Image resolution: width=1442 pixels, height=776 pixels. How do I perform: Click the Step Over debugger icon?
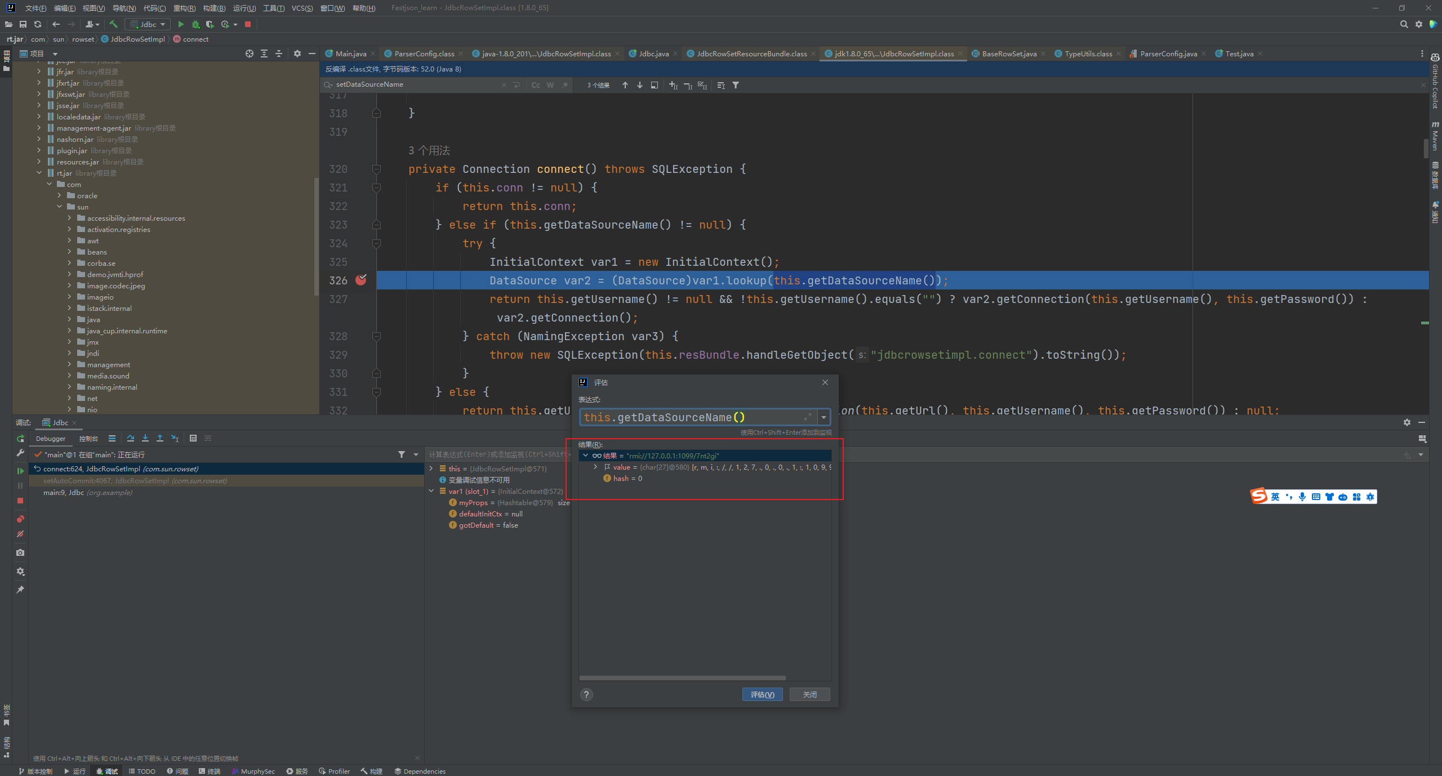coord(131,438)
